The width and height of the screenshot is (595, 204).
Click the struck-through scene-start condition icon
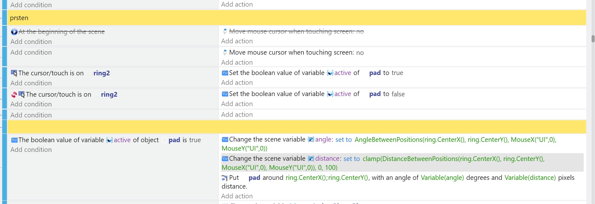[x=14, y=32]
